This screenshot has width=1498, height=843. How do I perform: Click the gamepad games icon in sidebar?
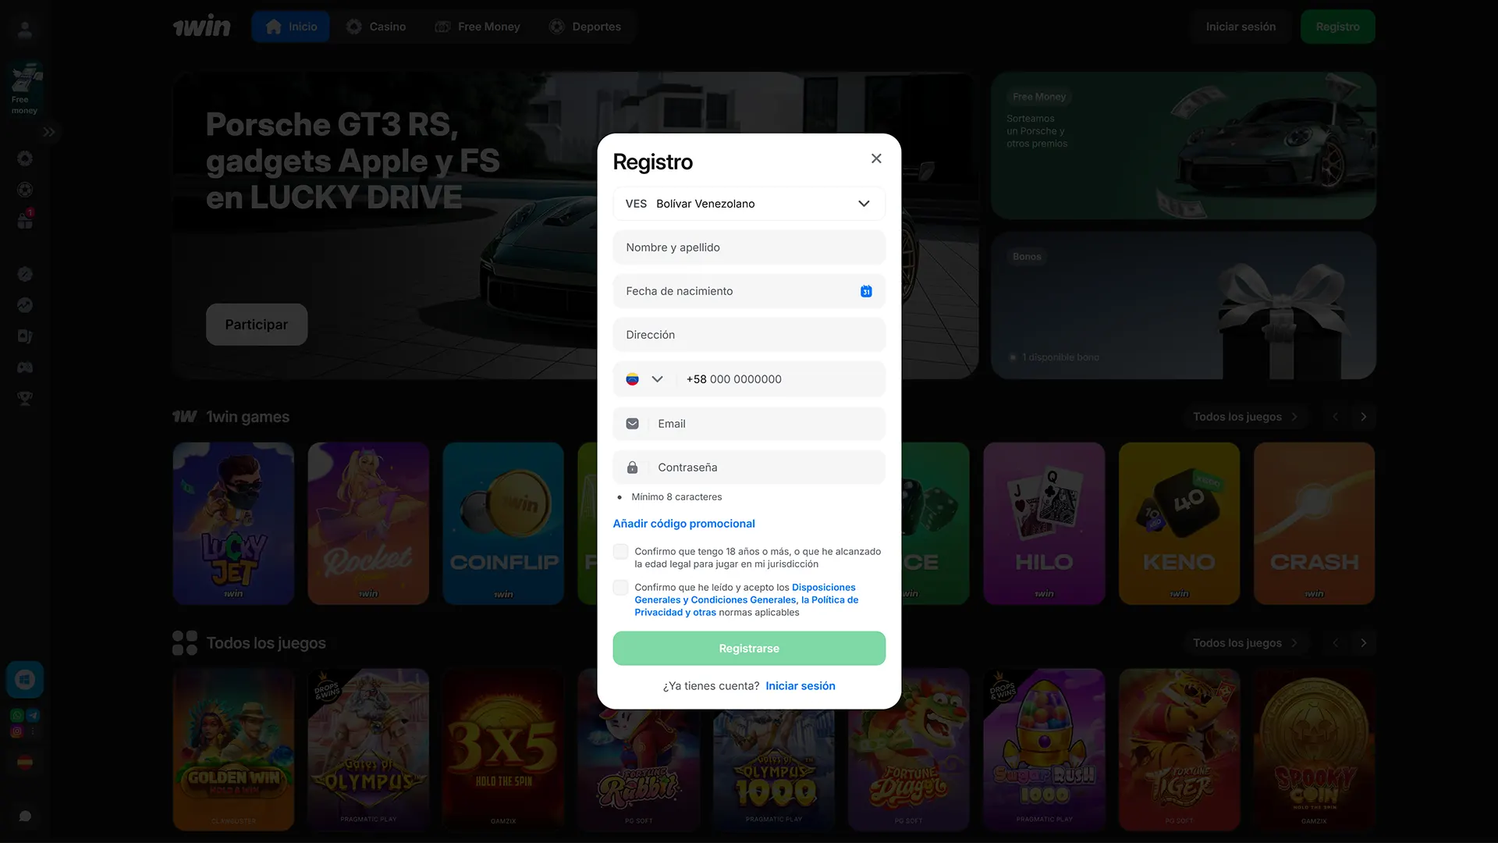24,367
